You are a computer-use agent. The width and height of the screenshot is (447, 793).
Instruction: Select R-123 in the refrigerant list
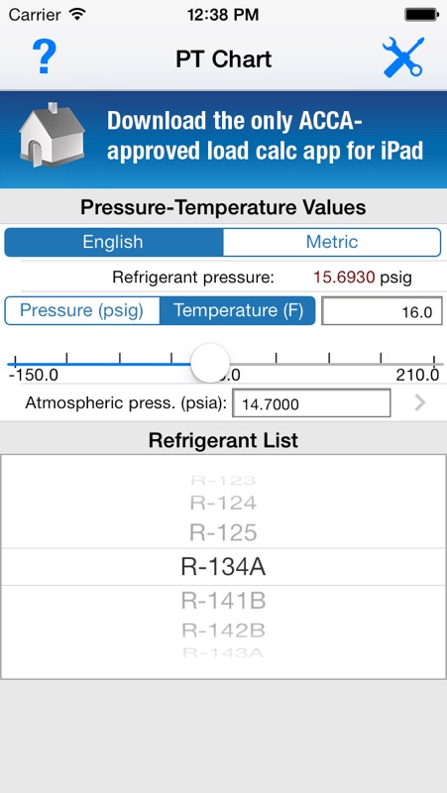pos(223,481)
